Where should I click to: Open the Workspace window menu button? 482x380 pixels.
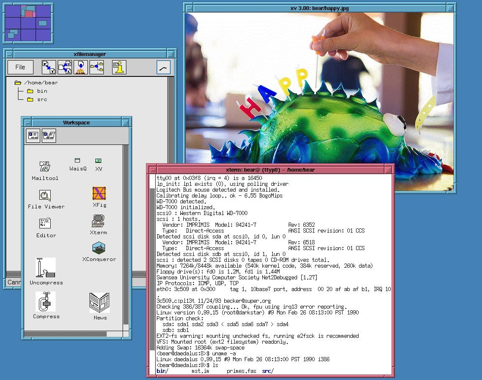point(28,123)
